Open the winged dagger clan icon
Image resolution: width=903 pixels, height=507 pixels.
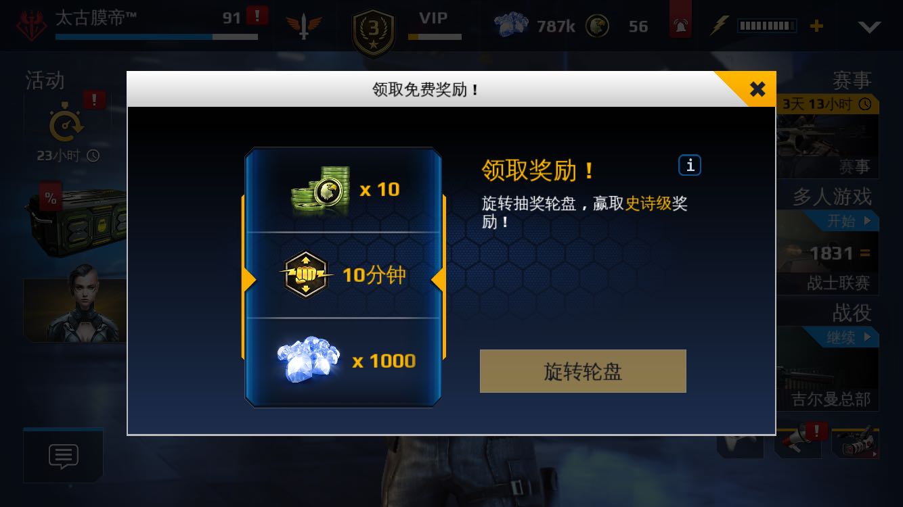303,26
